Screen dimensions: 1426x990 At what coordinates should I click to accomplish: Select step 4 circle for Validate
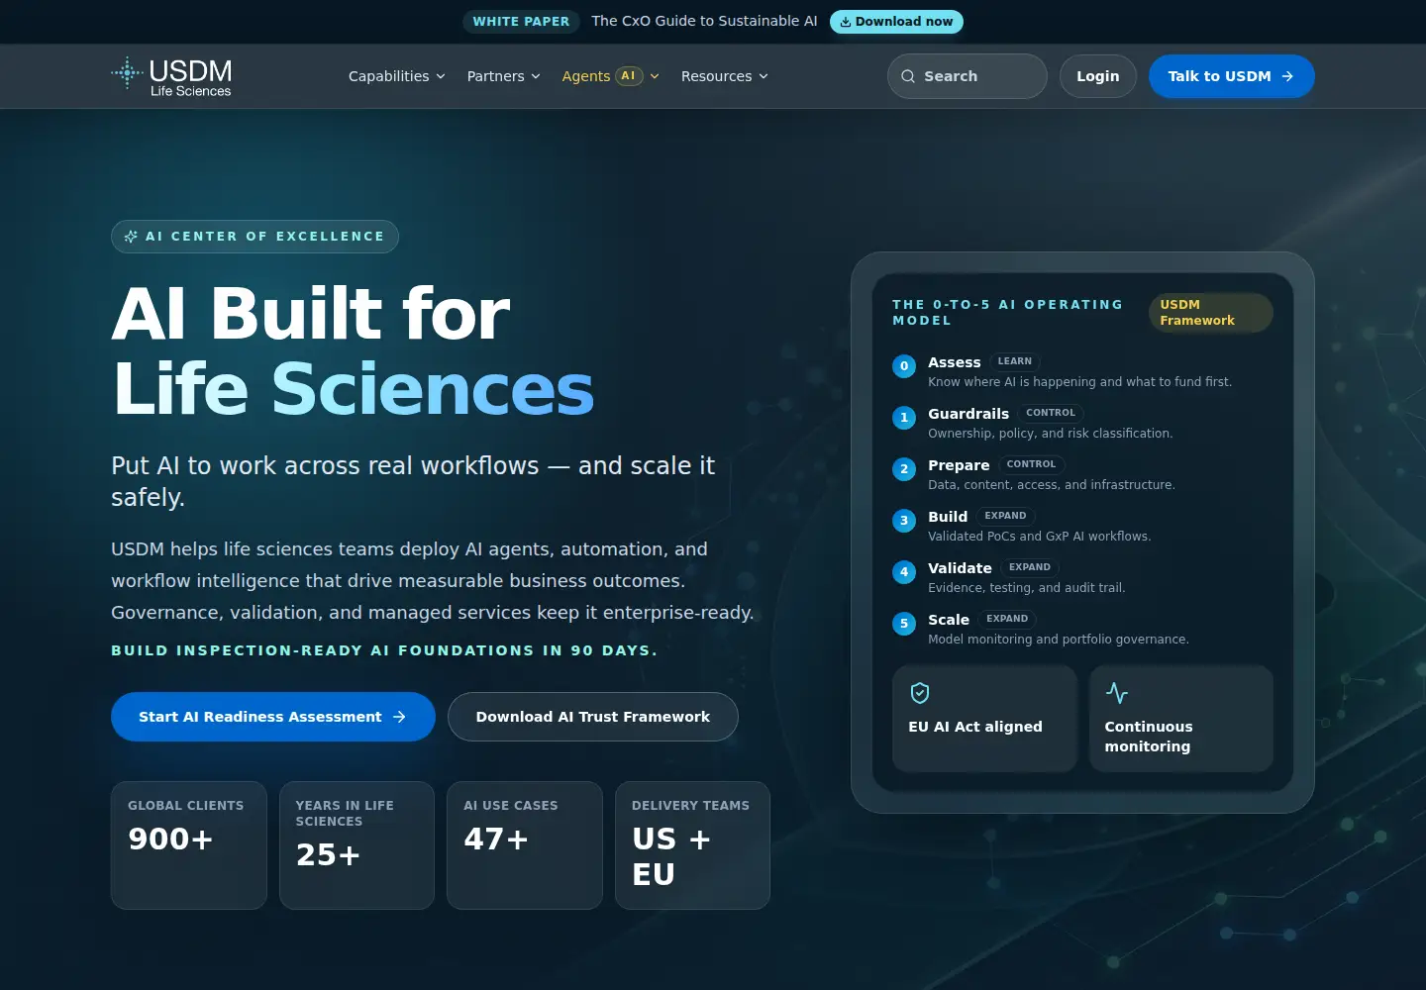[904, 572]
